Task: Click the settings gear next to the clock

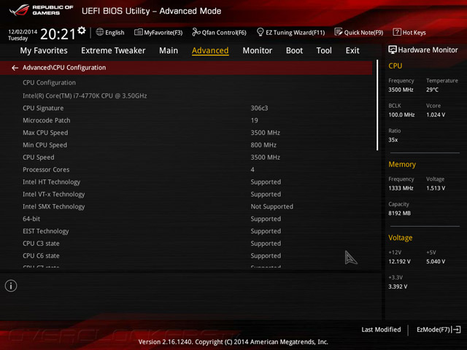Action: coord(82,31)
